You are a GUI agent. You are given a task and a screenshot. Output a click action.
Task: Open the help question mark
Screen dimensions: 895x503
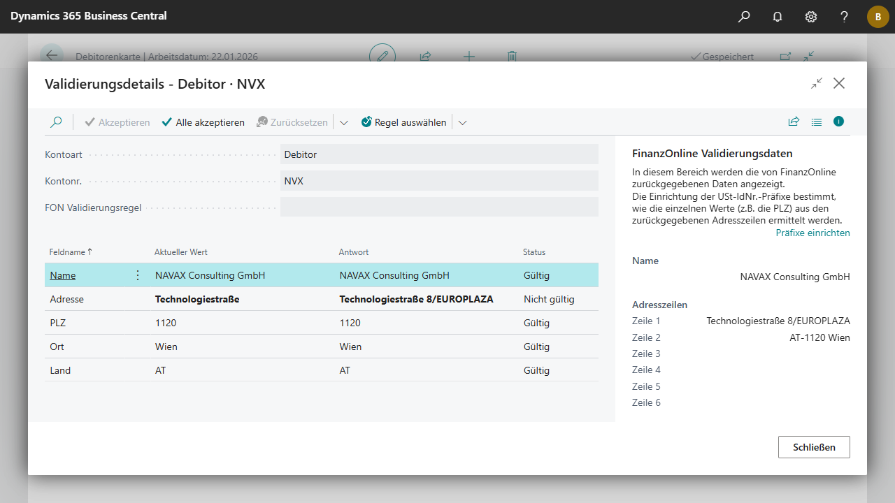coord(845,16)
